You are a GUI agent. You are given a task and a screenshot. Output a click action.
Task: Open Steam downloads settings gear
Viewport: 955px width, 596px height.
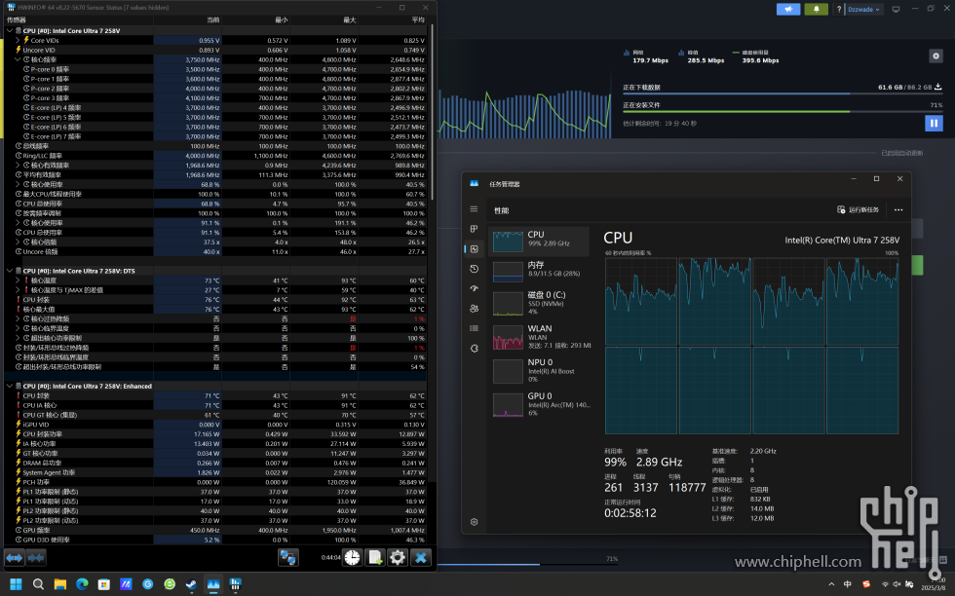[936, 56]
